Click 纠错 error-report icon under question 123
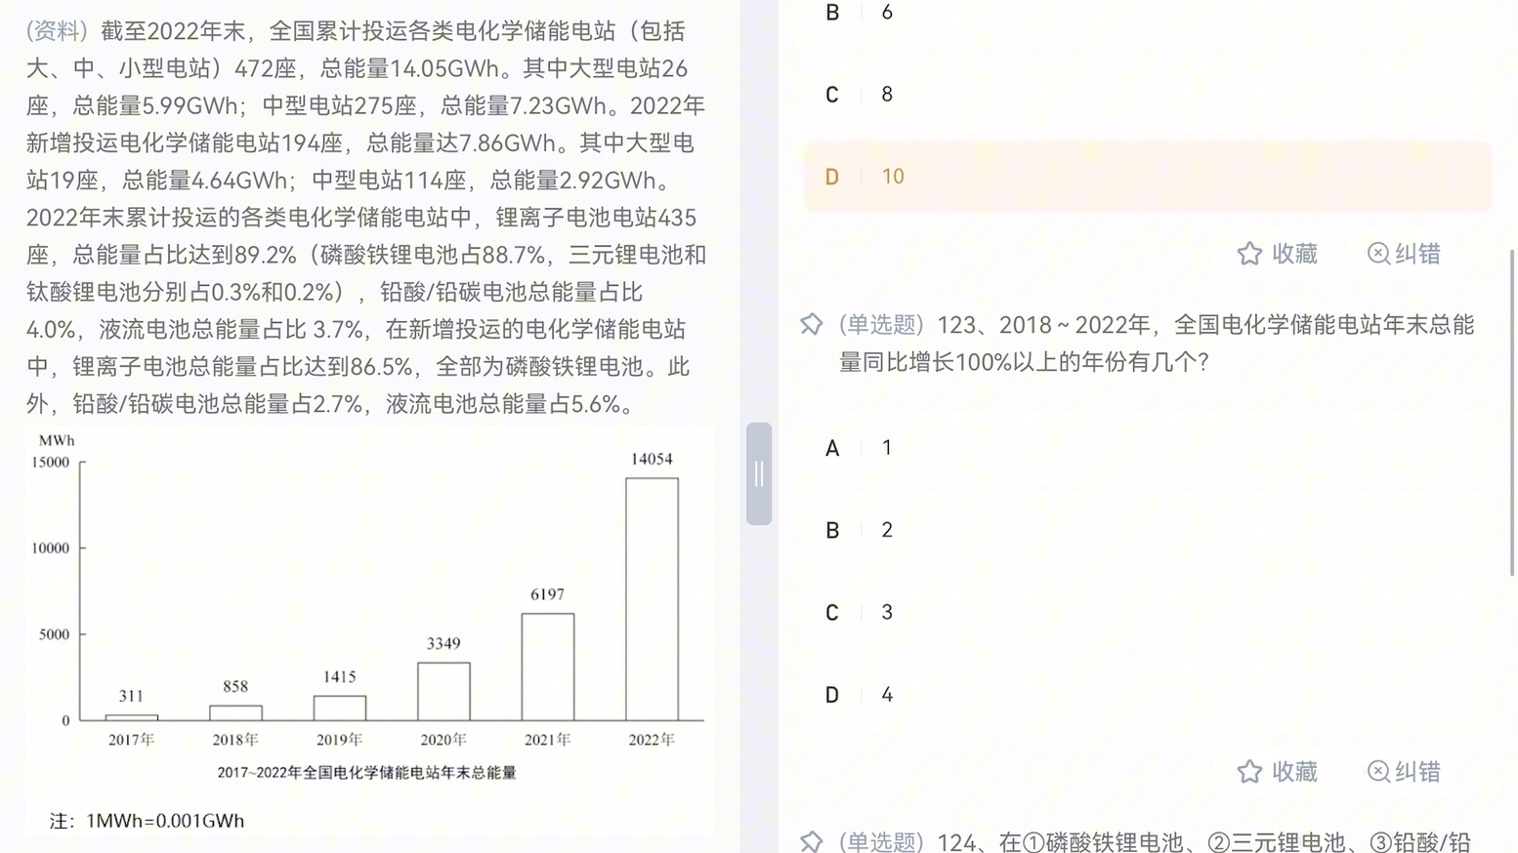This screenshot has height=853, width=1518. (x=1378, y=772)
